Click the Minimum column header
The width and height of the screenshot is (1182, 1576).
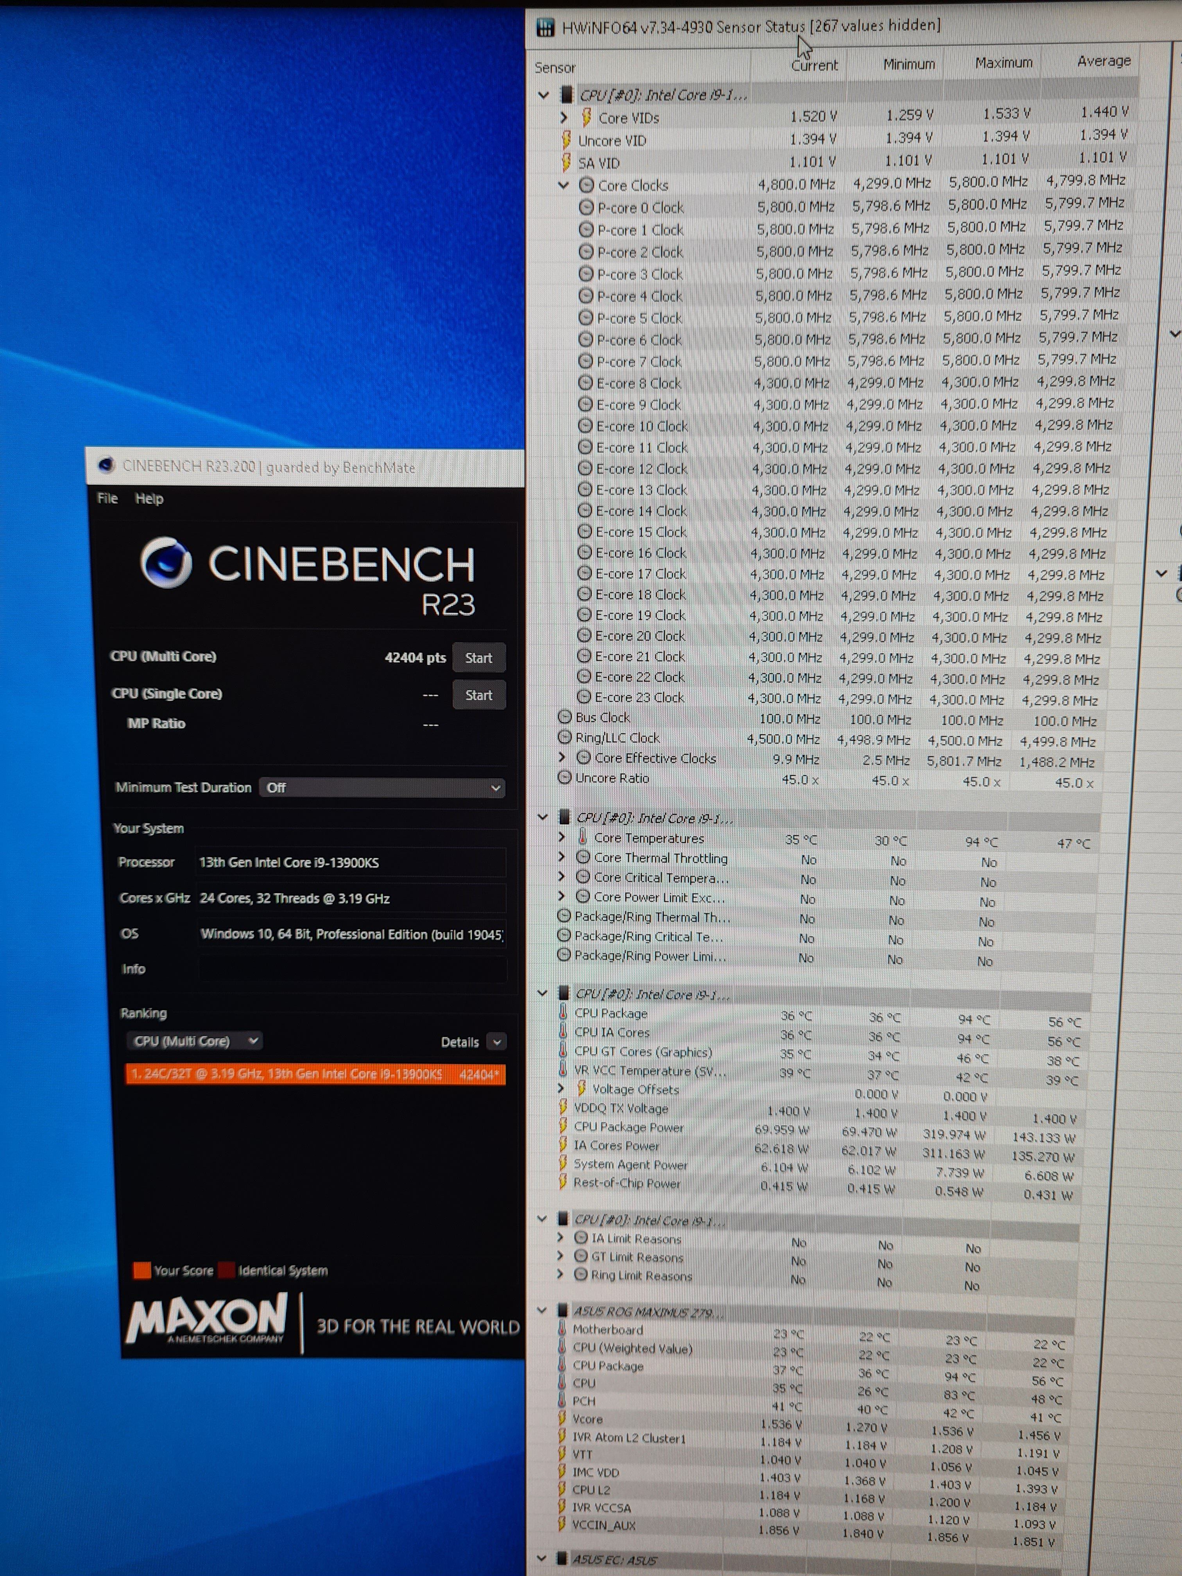tap(909, 64)
